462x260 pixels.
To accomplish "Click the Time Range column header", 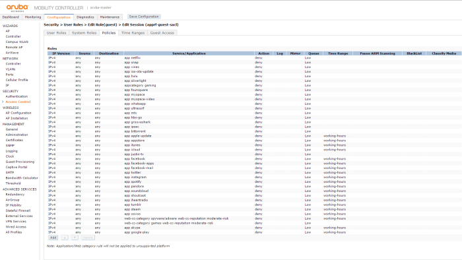I will pos(338,53).
